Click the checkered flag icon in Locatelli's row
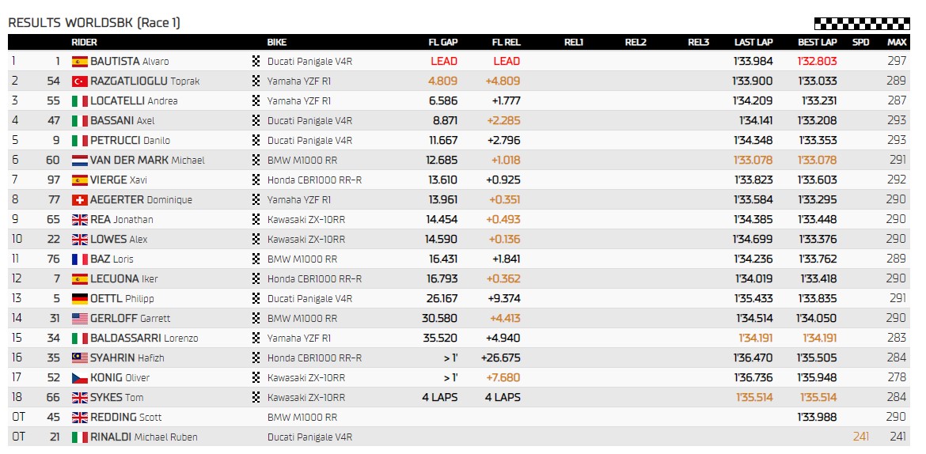This screenshot has width=926, height=454. click(x=256, y=100)
